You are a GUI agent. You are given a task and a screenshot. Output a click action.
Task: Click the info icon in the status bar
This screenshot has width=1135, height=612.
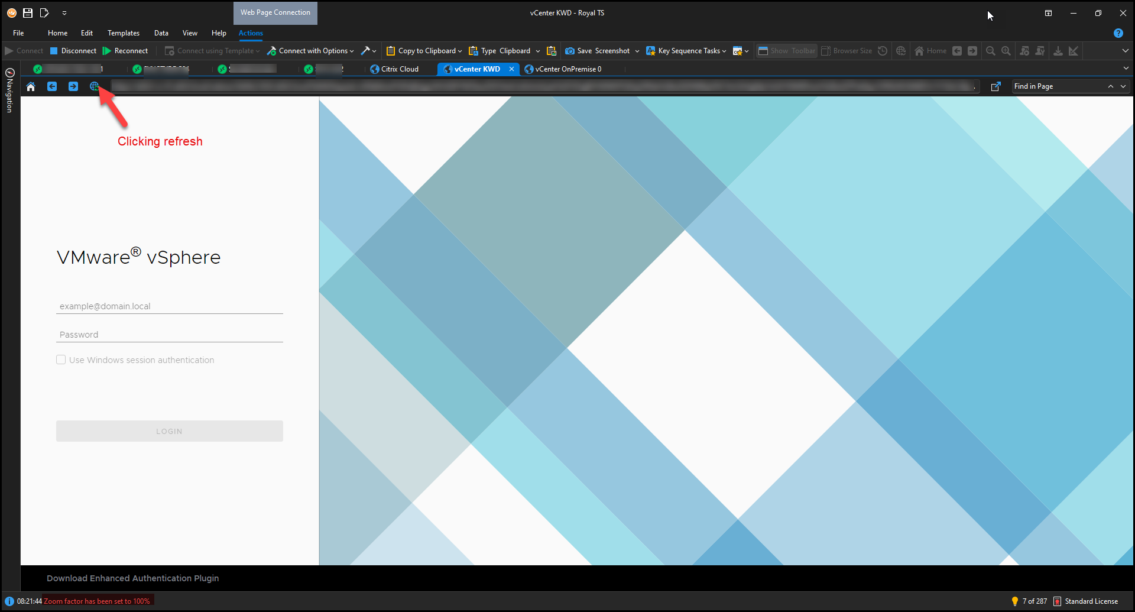[9, 601]
